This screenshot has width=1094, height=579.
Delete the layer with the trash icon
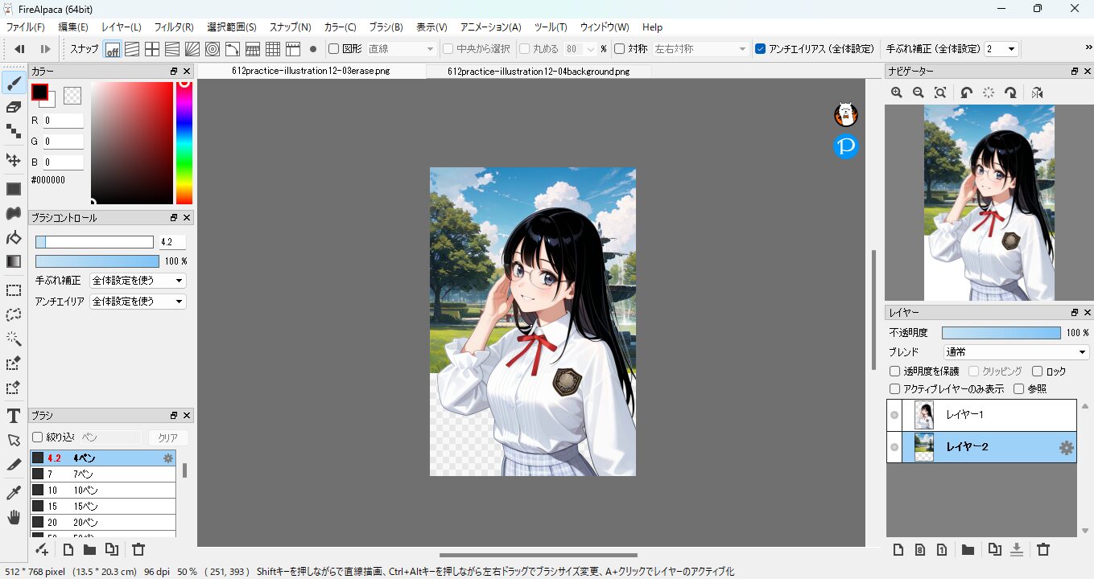[x=1043, y=550]
